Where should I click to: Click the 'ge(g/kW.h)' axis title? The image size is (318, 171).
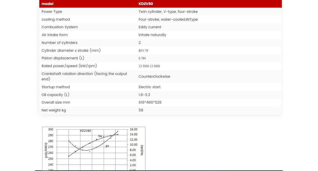46,150
